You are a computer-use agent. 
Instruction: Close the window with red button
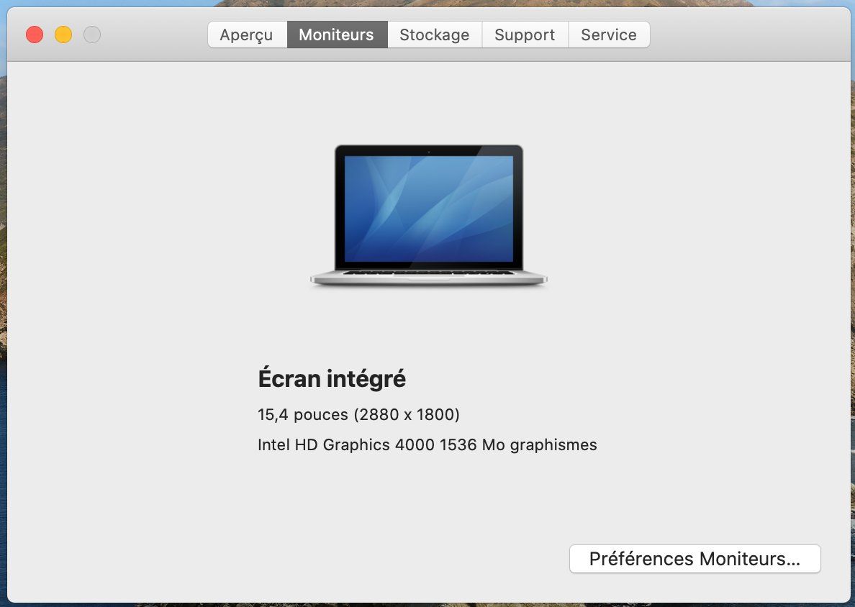35,35
